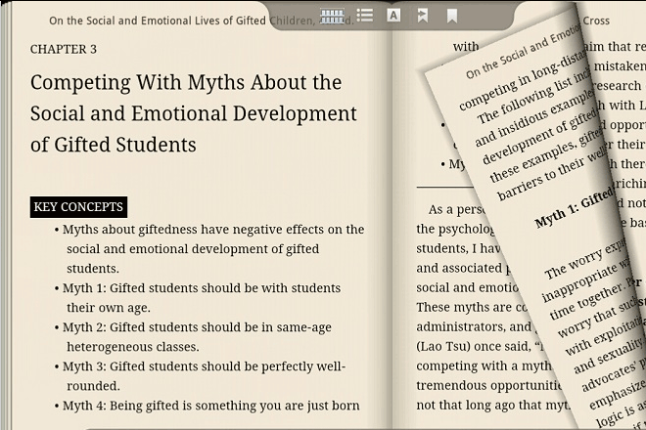Tap right-page line 'tremendous opportunities'
The height and width of the screenshot is (430, 646).
[x=489, y=386]
